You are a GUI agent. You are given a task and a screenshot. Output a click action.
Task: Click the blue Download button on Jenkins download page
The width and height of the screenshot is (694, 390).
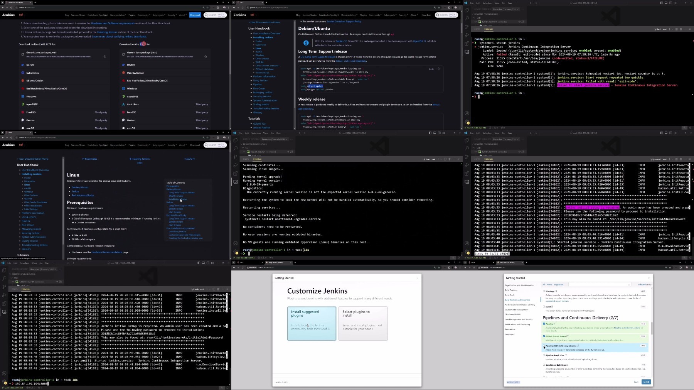click(195, 15)
